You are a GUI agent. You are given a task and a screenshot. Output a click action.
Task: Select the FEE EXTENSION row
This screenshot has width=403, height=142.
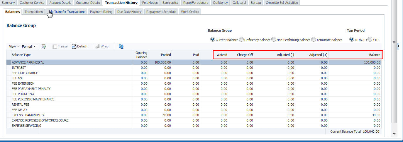(194, 83)
